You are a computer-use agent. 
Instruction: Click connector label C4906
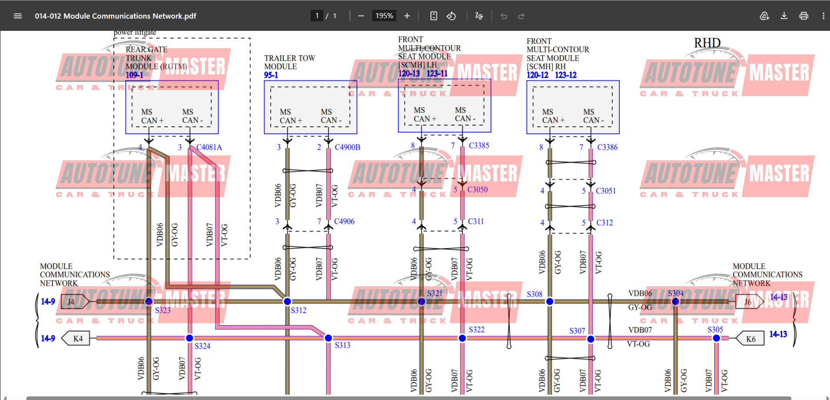[x=344, y=221]
